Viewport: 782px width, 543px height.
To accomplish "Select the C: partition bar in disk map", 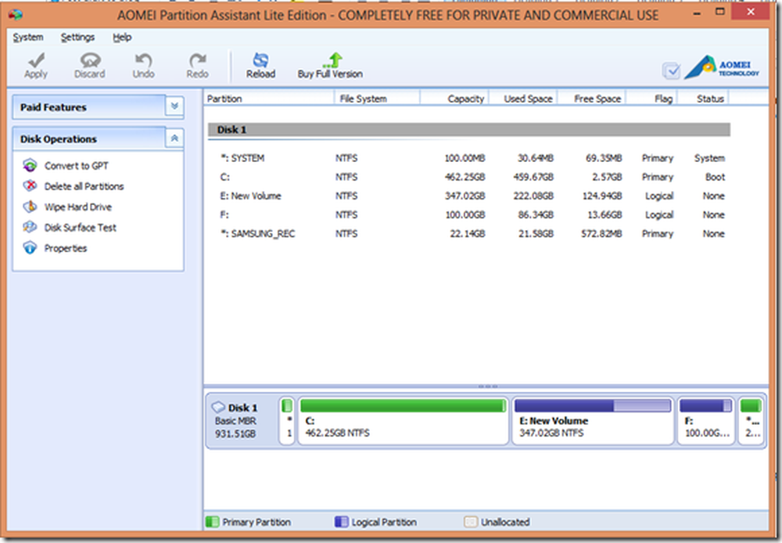I will tap(403, 406).
